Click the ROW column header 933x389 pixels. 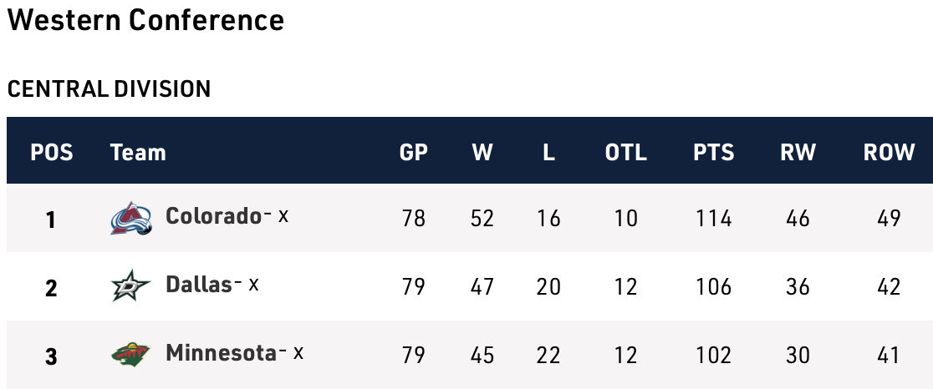889,153
